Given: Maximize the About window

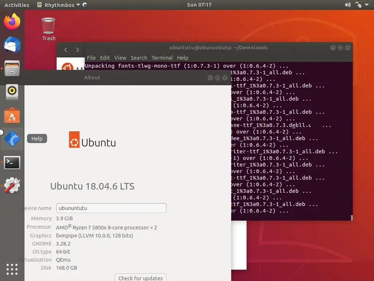Looking at the screenshot, I should pyautogui.click(x=218, y=78).
